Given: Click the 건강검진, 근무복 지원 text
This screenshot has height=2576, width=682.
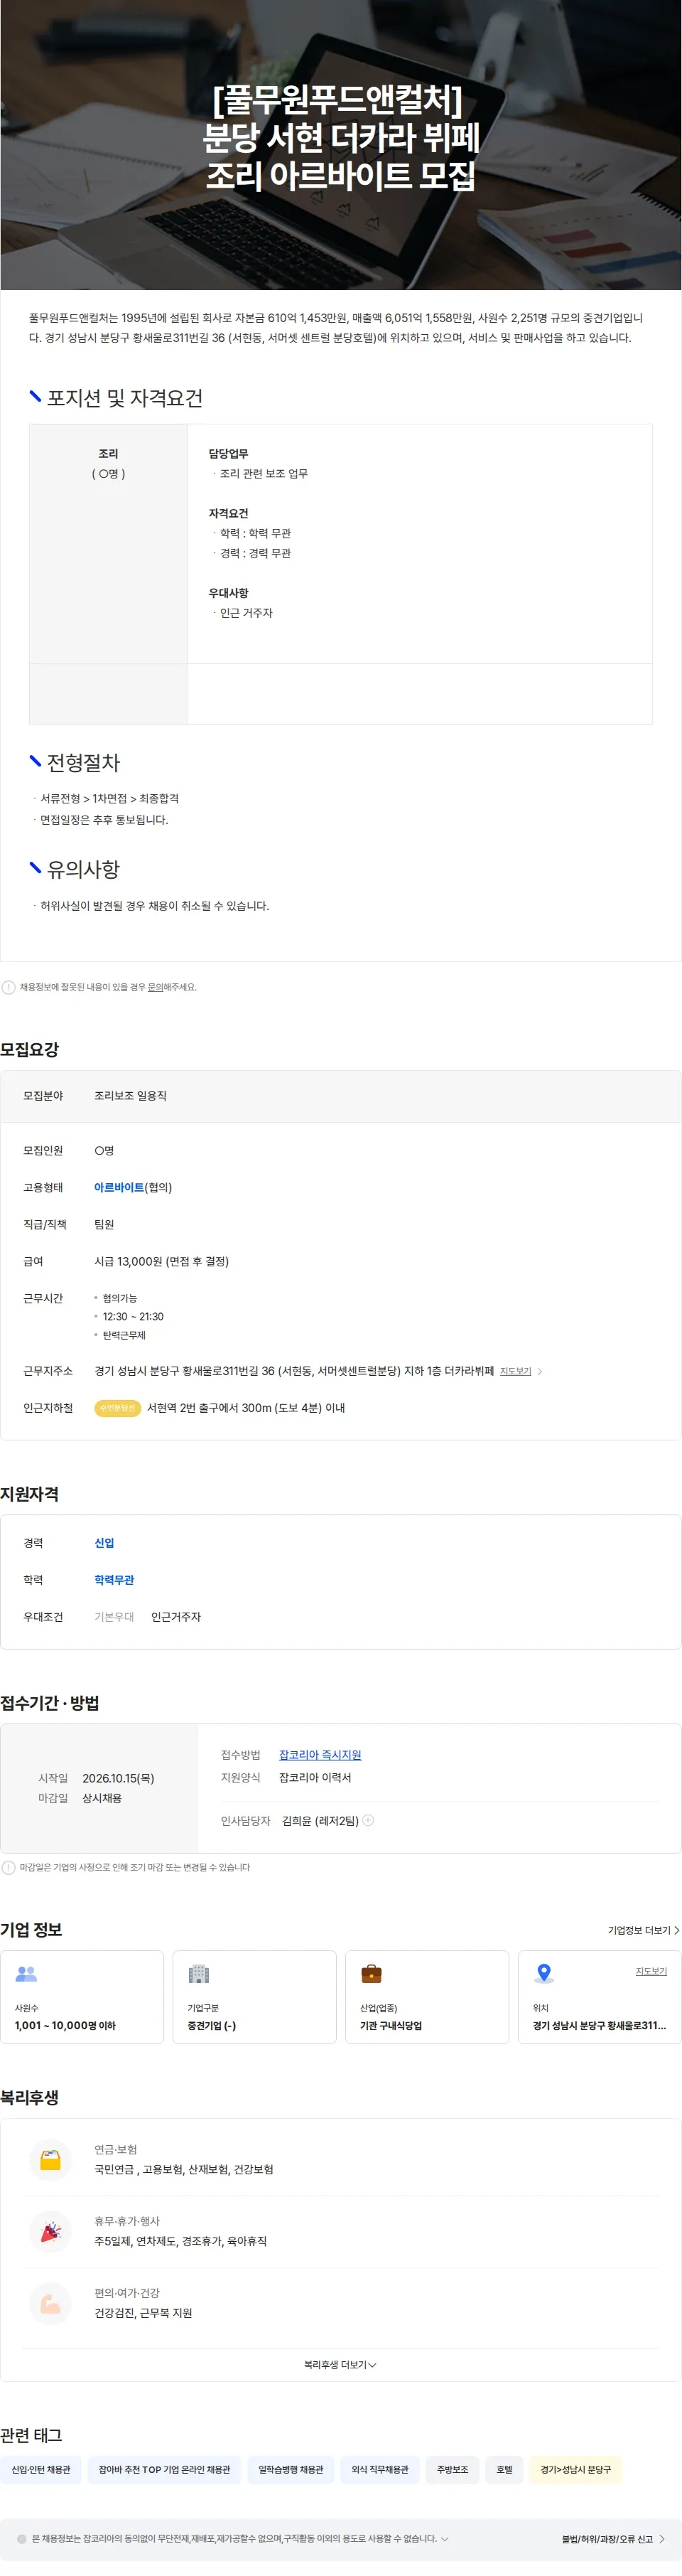Looking at the screenshot, I should (x=143, y=2313).
